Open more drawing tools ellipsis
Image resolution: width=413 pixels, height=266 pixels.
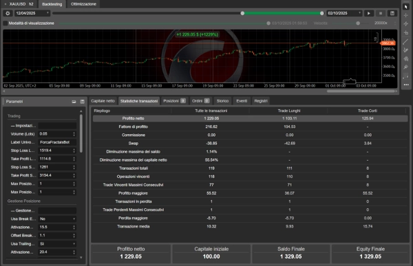(406, 85)
